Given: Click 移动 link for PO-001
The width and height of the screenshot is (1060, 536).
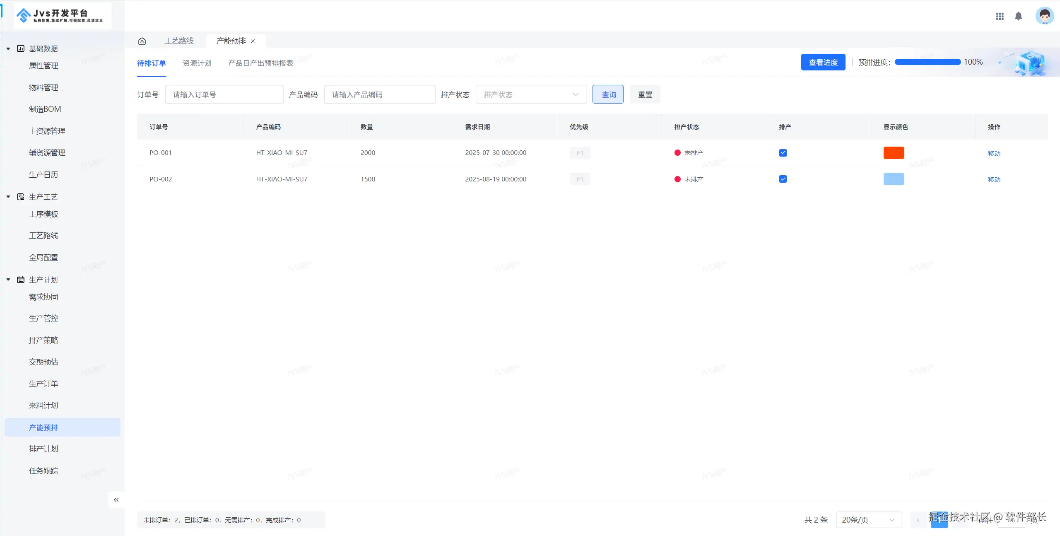Looking at the screenshot, I should [x=994, y=153].
